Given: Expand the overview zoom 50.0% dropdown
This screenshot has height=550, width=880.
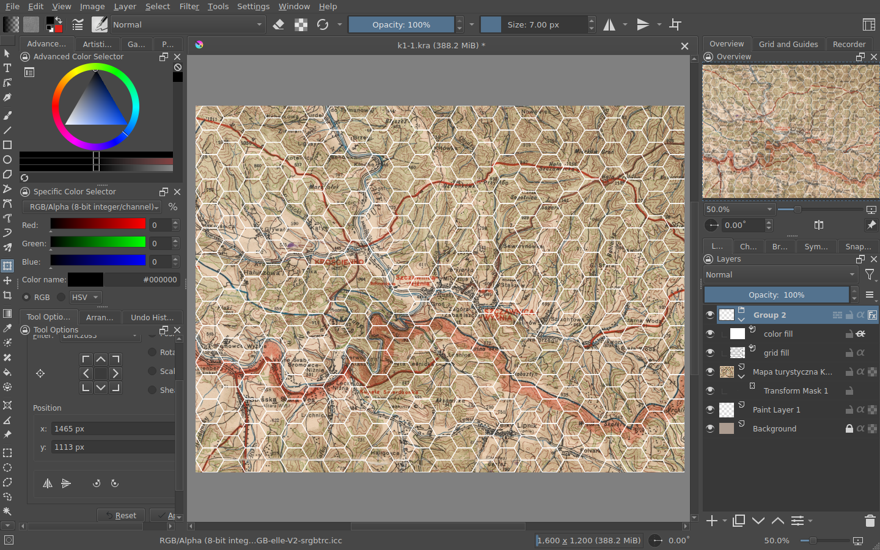Looking at the screenshot, I should [739, 209].
